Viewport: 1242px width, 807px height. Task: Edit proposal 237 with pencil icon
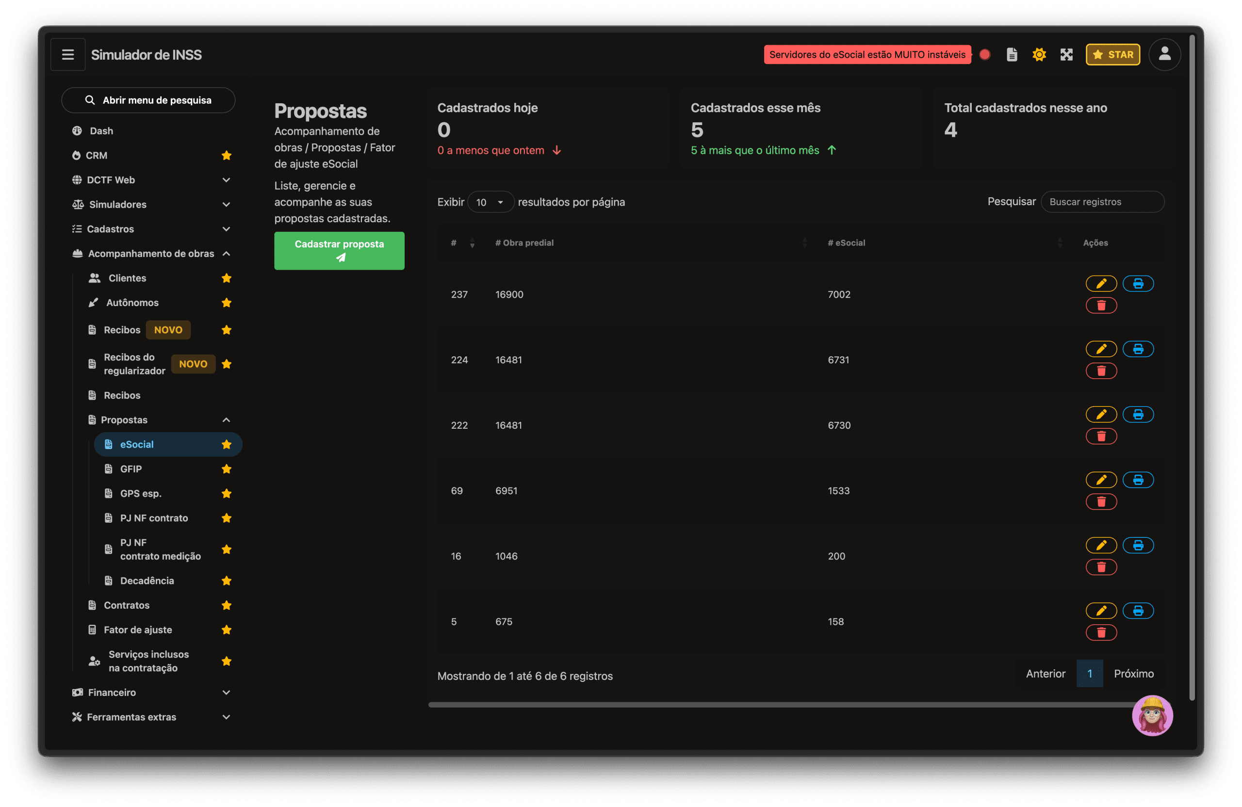(1101, 283)
